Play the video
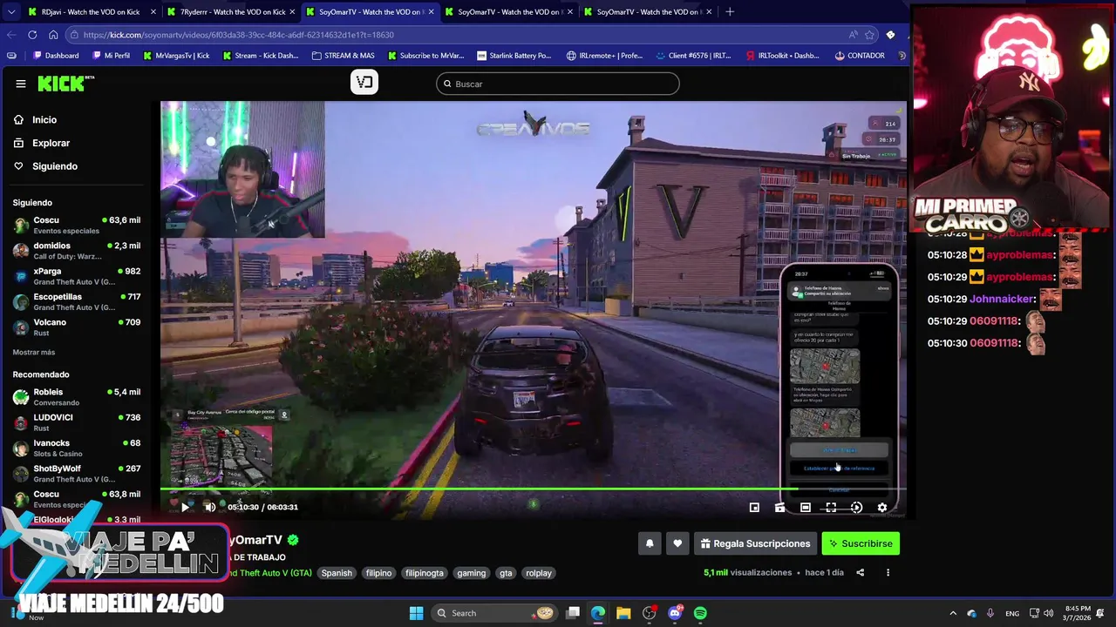 coord(186,507)
